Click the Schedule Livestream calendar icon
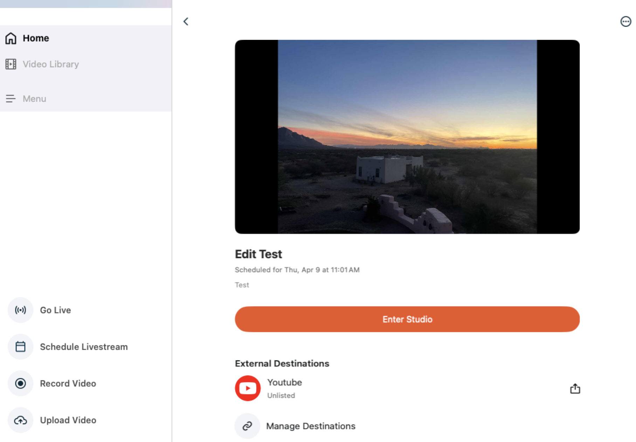Image resolution: width=636 pixels, height=442 pixels. [20, 347]
